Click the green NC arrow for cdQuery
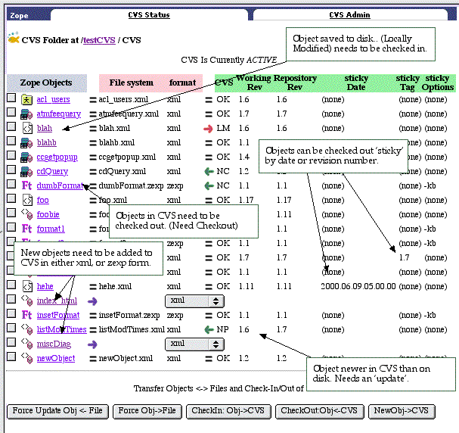This screenshot has height=433, width=459. coord(209,171)
